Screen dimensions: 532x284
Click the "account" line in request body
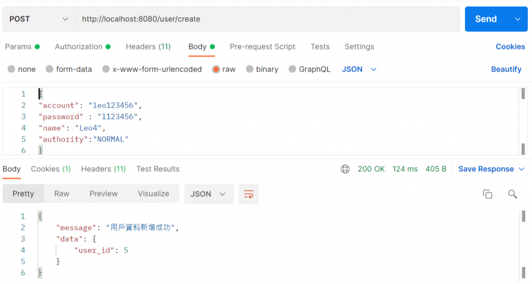point(90,105)
